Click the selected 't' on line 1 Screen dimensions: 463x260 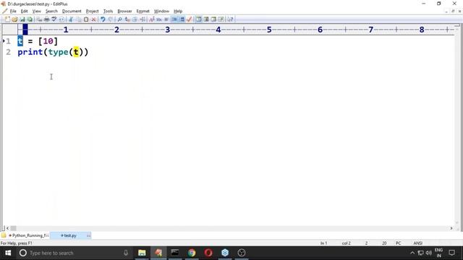[20, 41]
